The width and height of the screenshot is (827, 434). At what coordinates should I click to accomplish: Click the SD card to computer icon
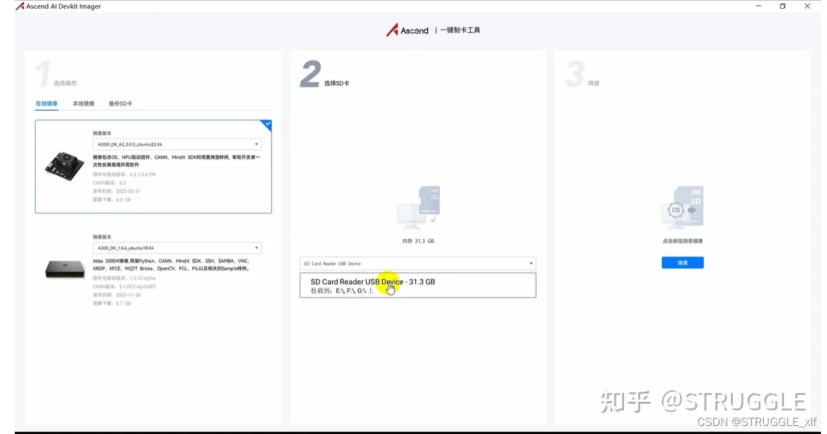click(418, 208)
